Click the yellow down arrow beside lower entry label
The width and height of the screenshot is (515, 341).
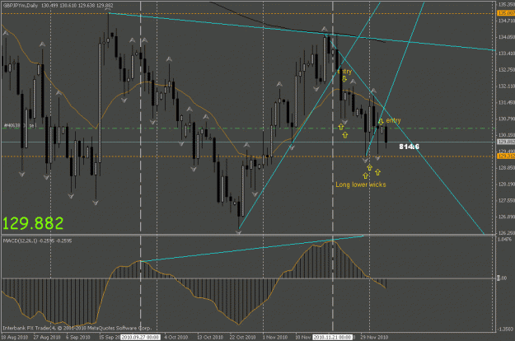(381, 121)
